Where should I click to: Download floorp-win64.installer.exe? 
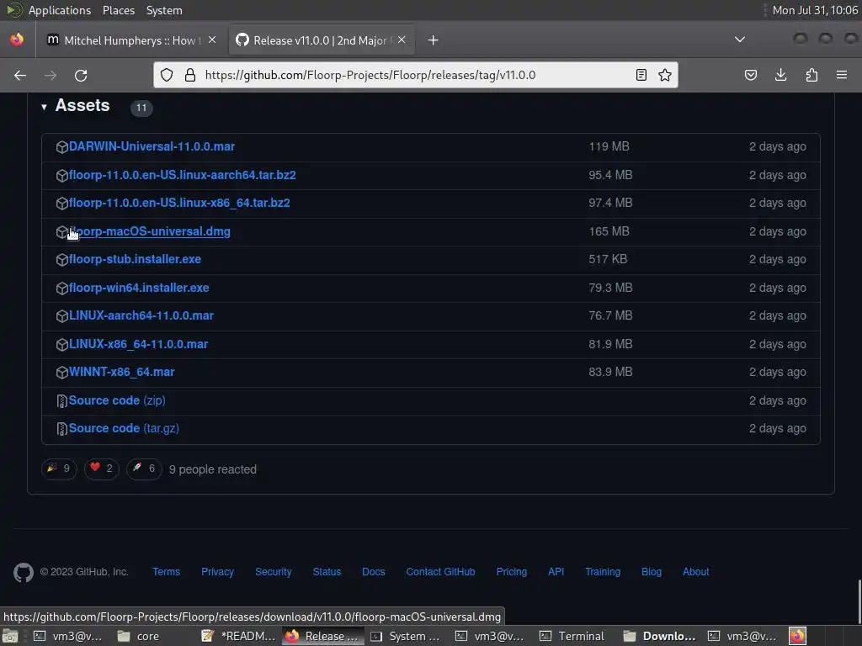[139, 288]
